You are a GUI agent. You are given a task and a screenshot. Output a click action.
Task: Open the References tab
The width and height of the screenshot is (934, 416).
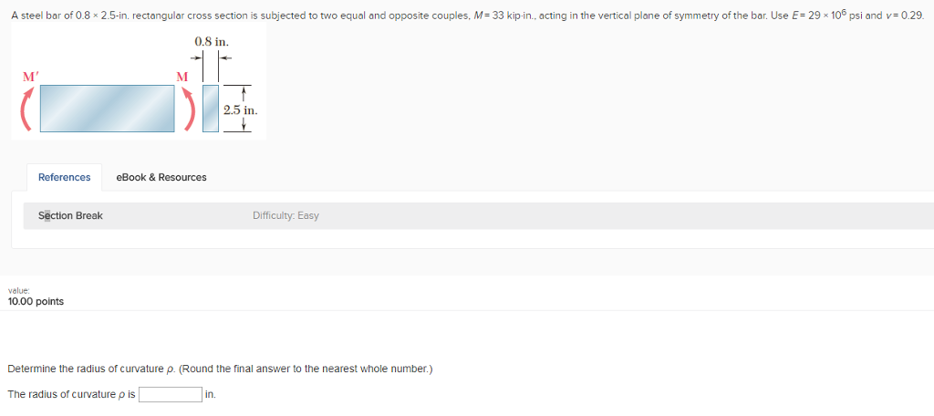click(x=64, y=177)
